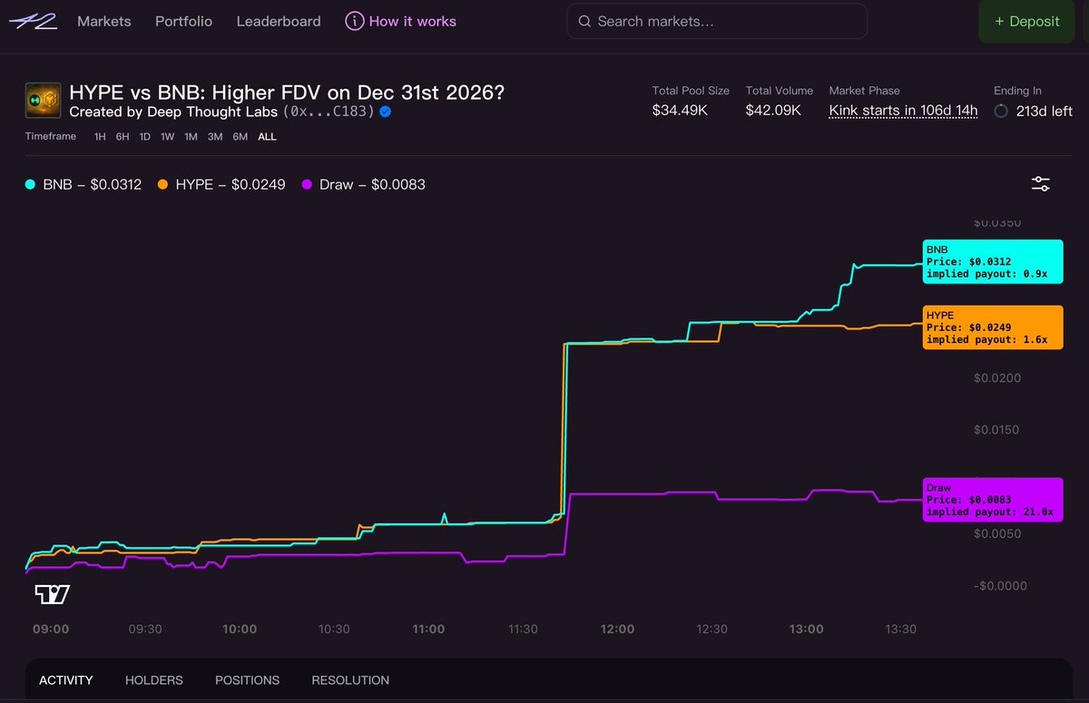Click the Deposit button

pyautogui.click(x=1026, y=21)
